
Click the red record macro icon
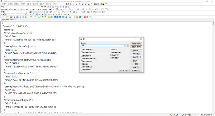pos(85,17)
